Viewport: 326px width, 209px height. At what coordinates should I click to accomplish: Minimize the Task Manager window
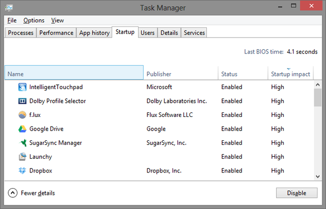click(x=280, y=6)
